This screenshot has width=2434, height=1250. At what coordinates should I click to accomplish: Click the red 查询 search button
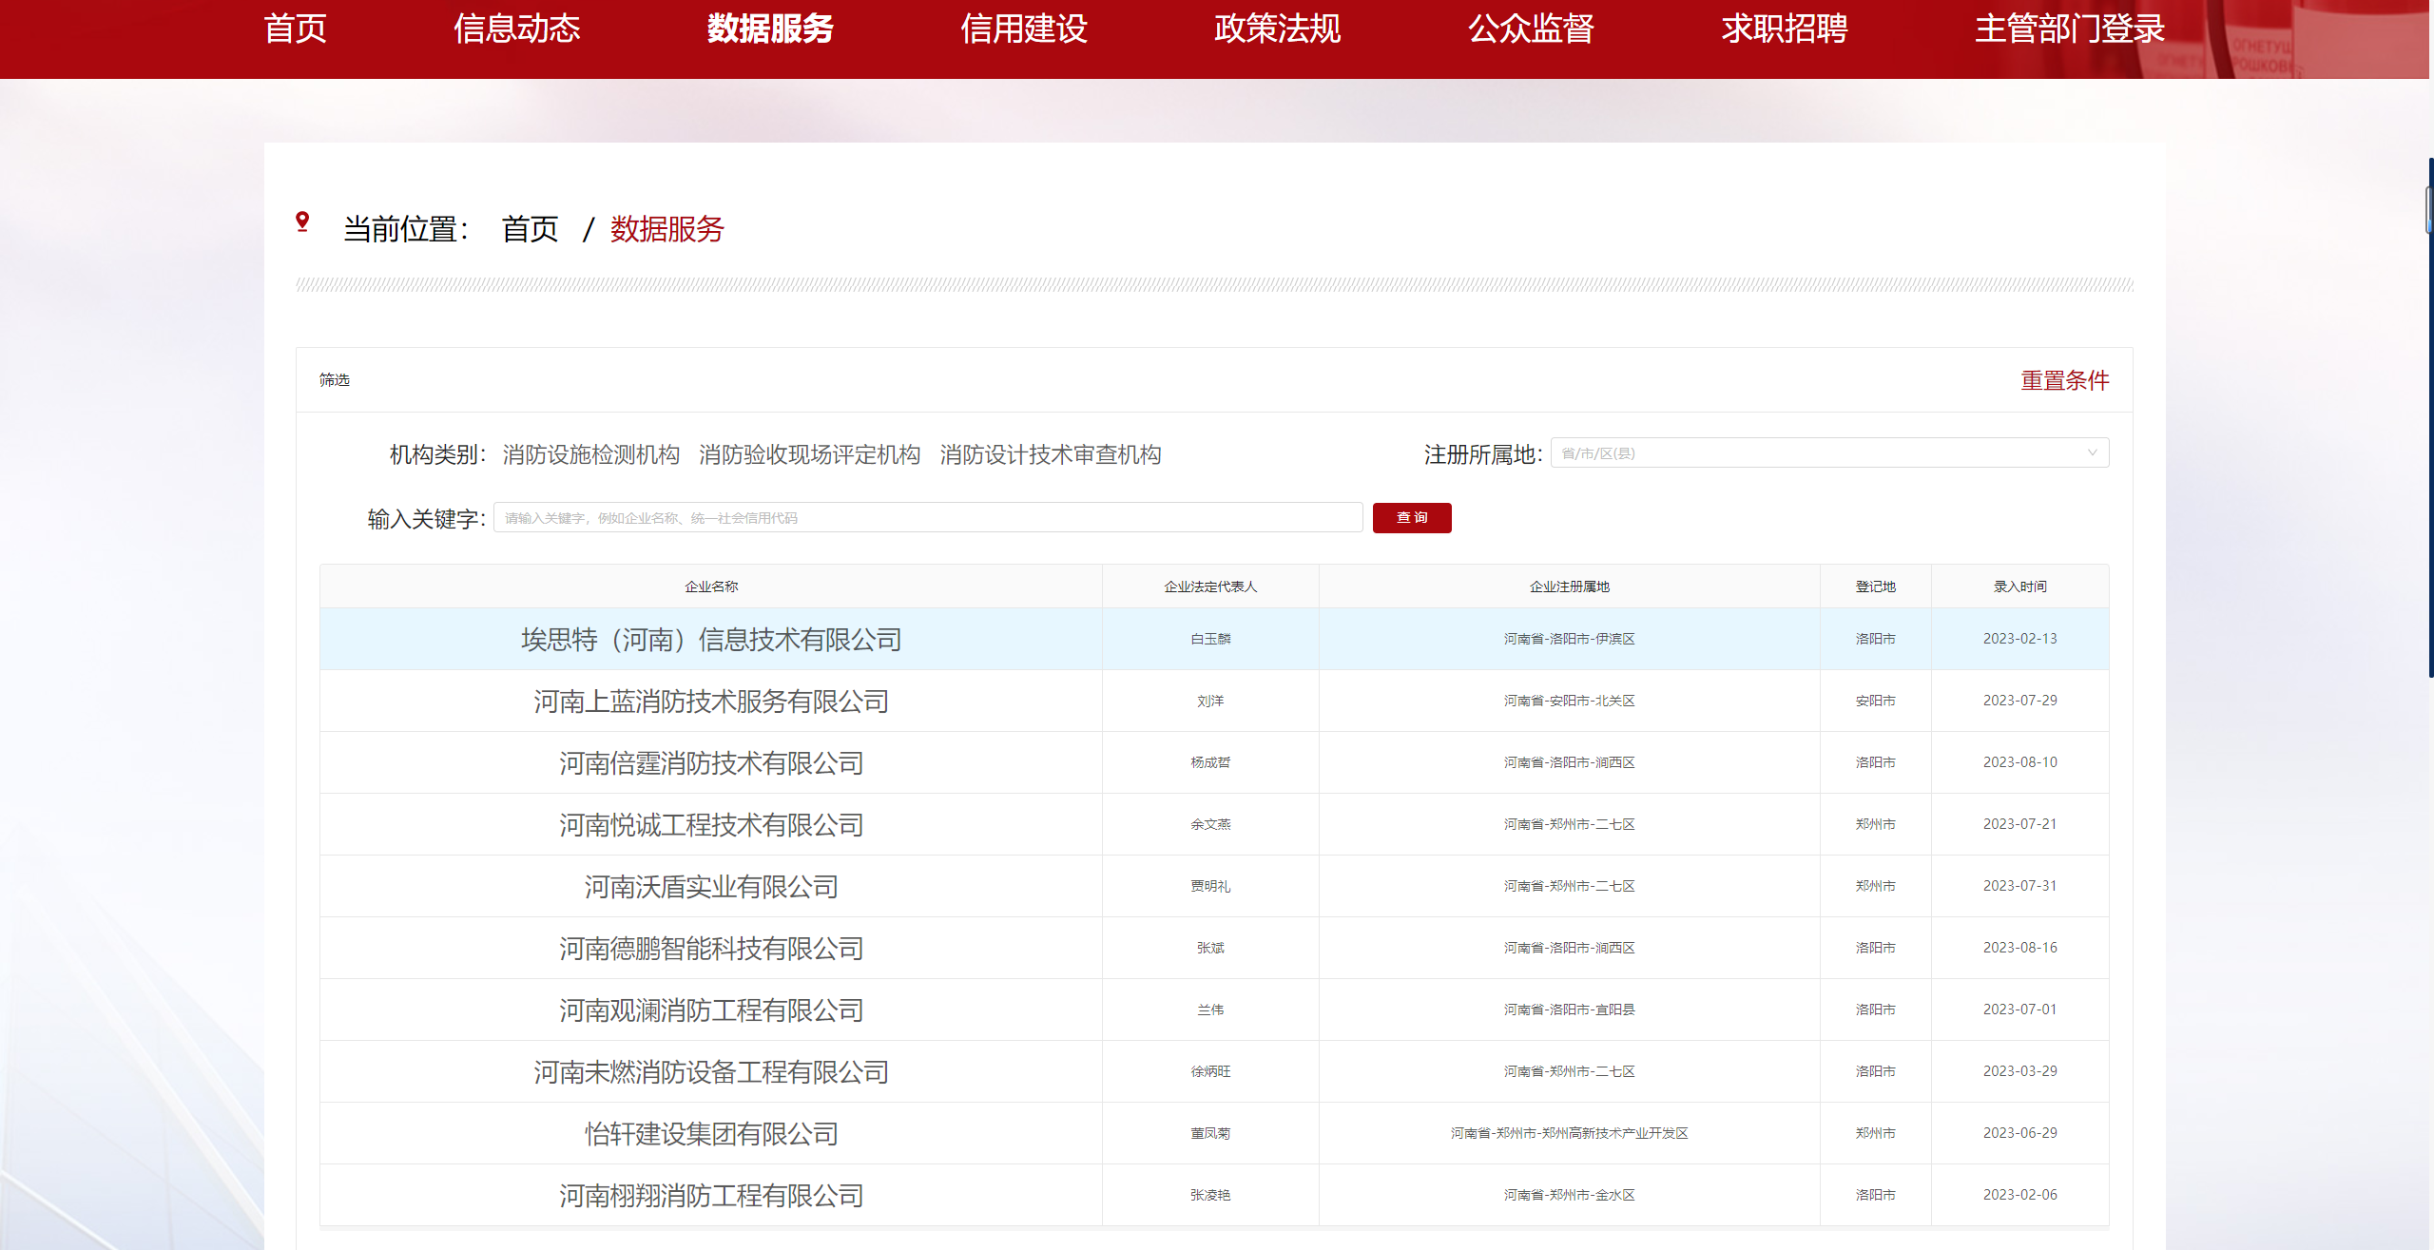(x=1412, y=518)
